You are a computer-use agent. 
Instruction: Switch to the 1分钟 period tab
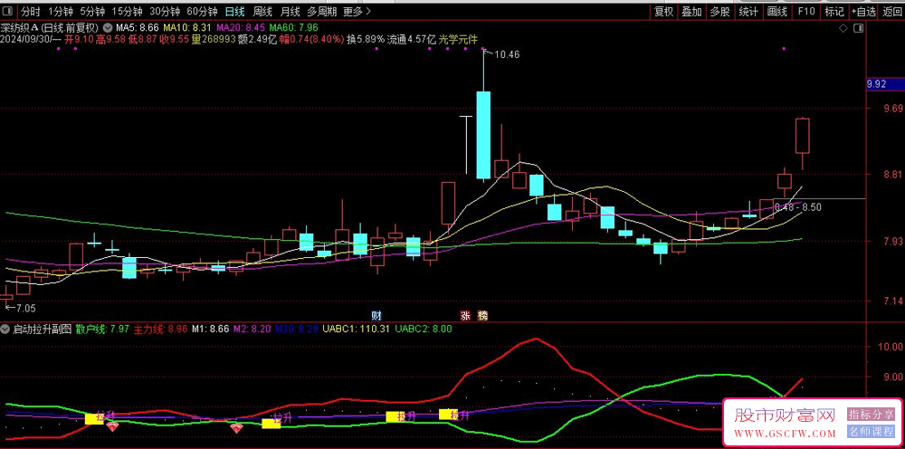click(60, 11)
